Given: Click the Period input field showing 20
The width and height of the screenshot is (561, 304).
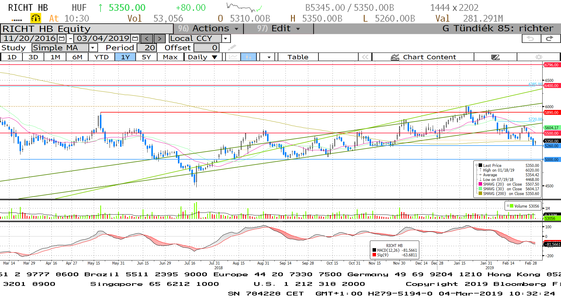Looking at the screenshot, I should click(x=147, y=48).
